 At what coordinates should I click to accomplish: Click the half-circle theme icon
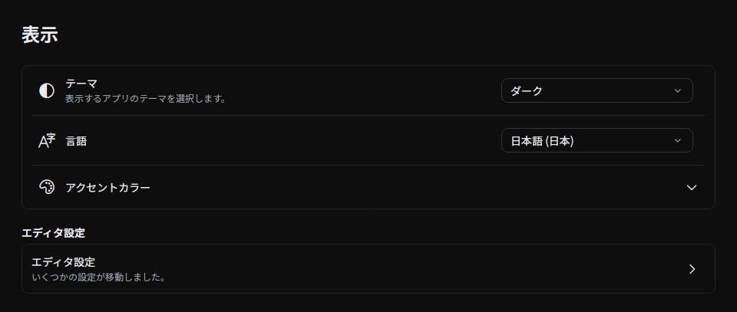coord(47,90)
